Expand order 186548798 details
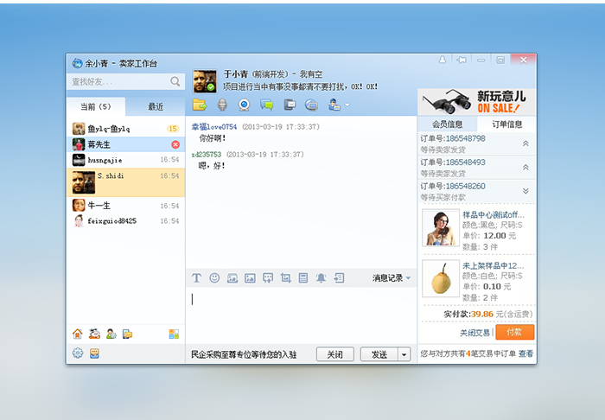 pyautogui.click(x=525, y=143)
